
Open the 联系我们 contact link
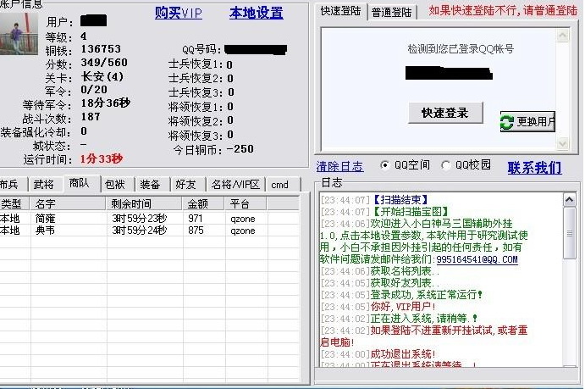point(534,168)
